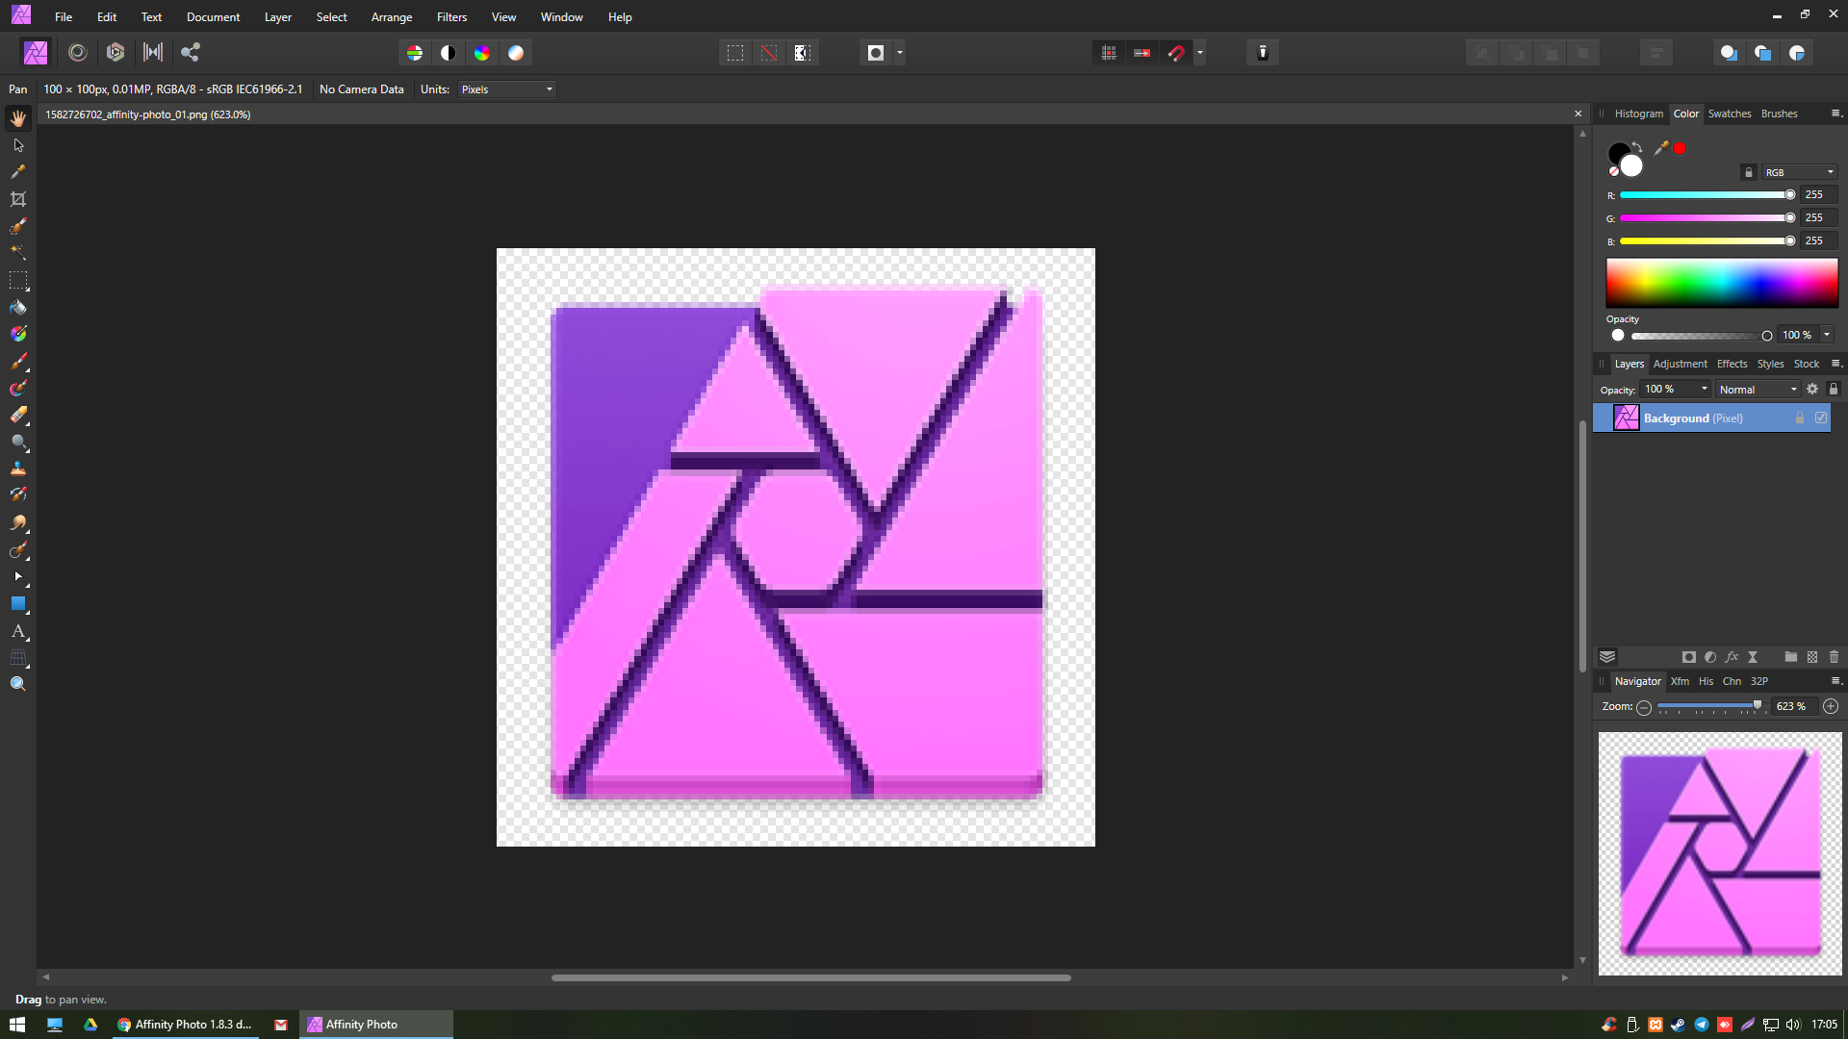Switch to Export Persona
Viewport: 1848px width, 1039px height.
(x=191, y=53)
